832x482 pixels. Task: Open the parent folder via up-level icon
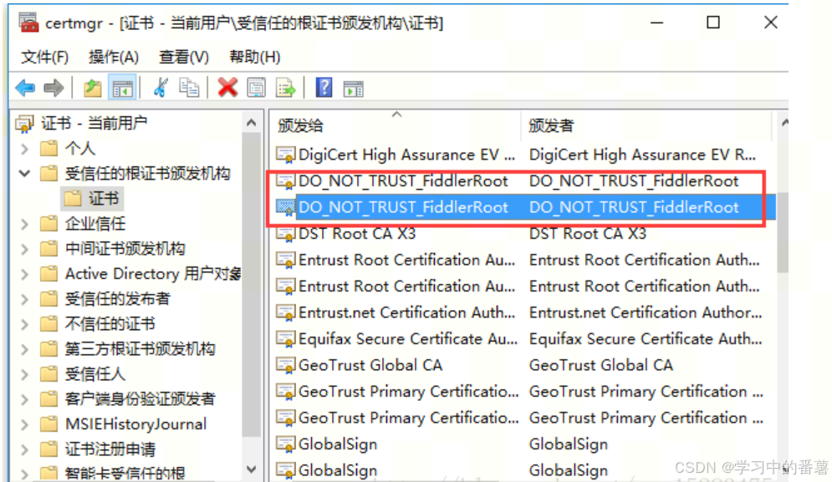91,87
